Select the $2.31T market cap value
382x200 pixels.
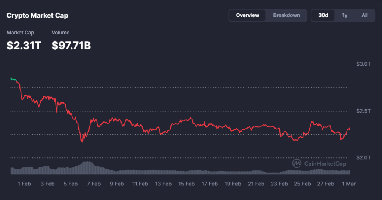[24, 46]
